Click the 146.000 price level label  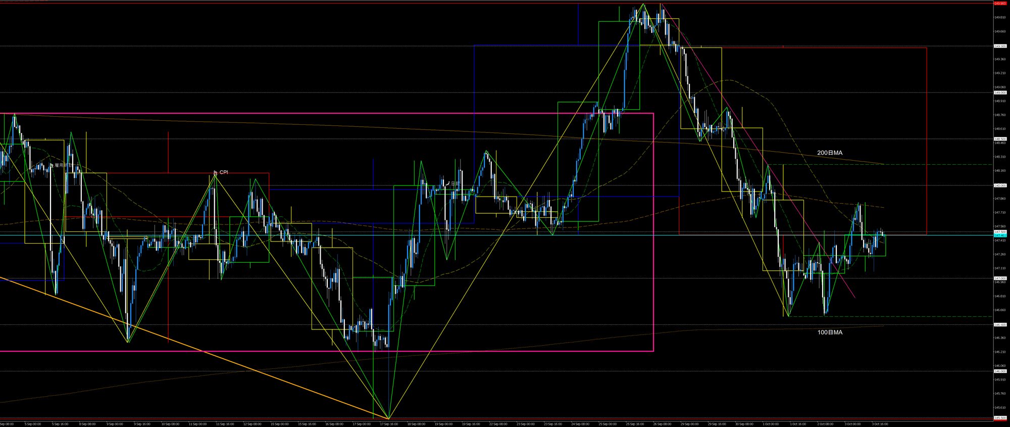pos(999,371)
